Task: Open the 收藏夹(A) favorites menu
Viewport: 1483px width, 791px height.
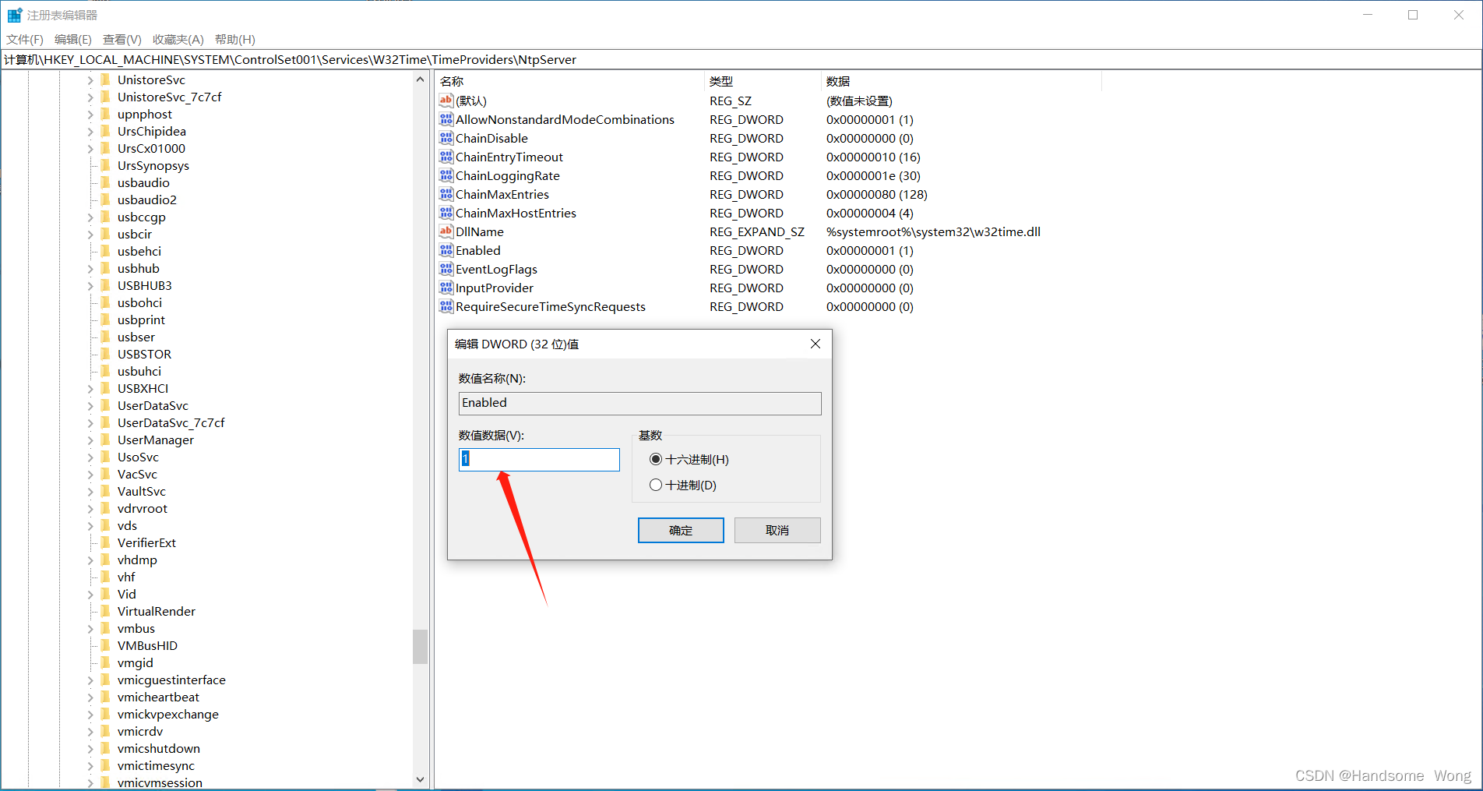Action: (x=178, y=39)
